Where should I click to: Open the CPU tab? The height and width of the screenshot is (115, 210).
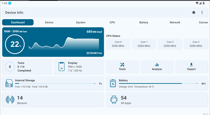coord(112,23)
